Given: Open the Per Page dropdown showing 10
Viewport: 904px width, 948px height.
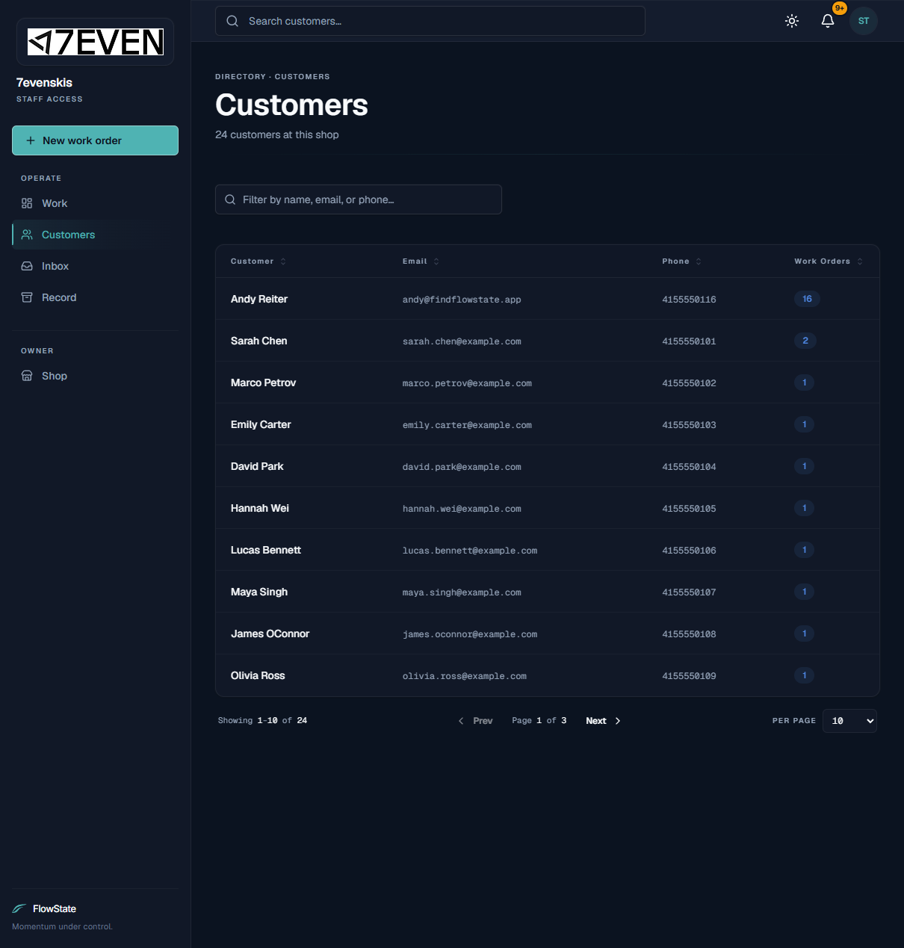Looking at the screenshot, I should point(849,721).
